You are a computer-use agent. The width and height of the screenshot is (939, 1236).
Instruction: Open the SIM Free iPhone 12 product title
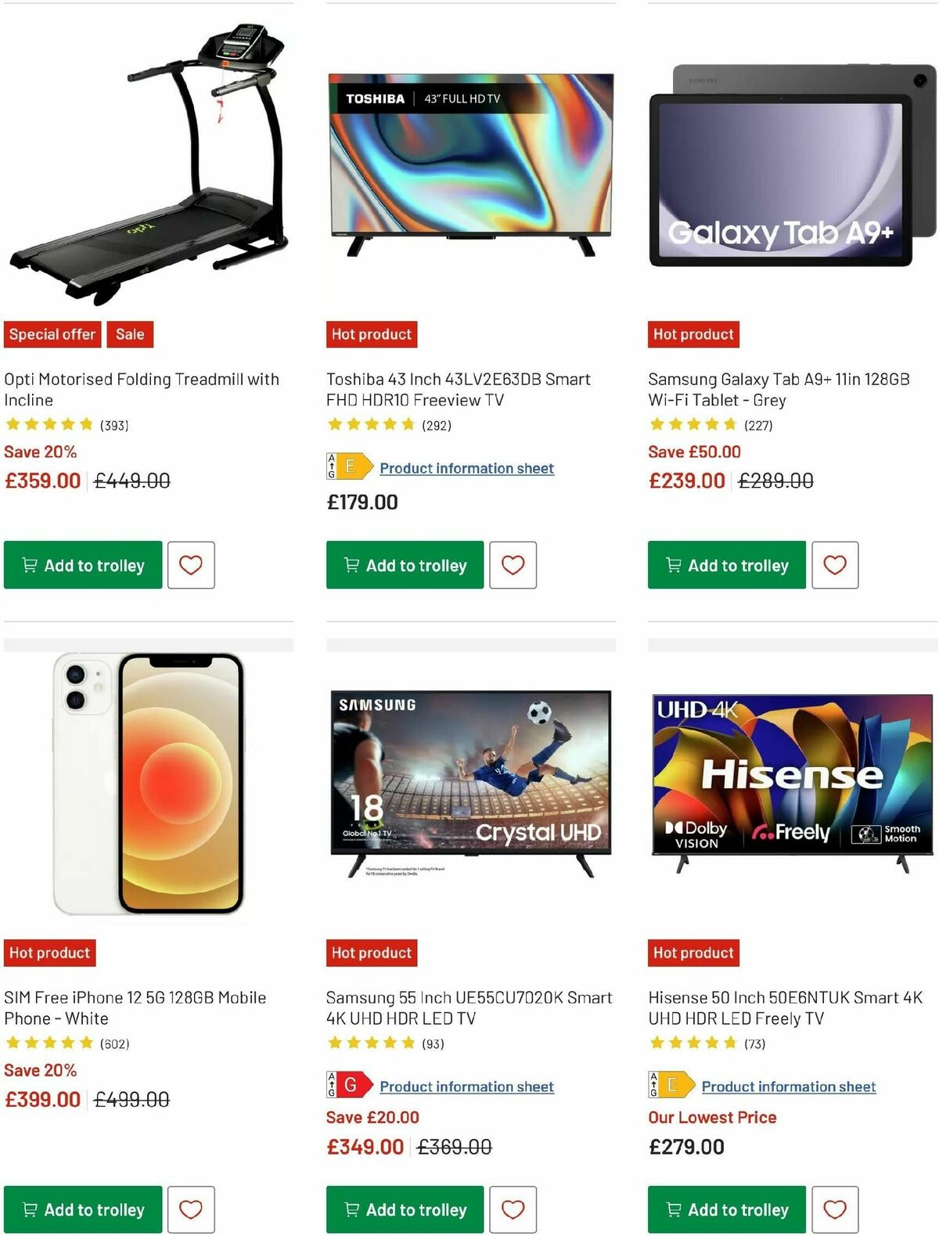[135, 1008]
